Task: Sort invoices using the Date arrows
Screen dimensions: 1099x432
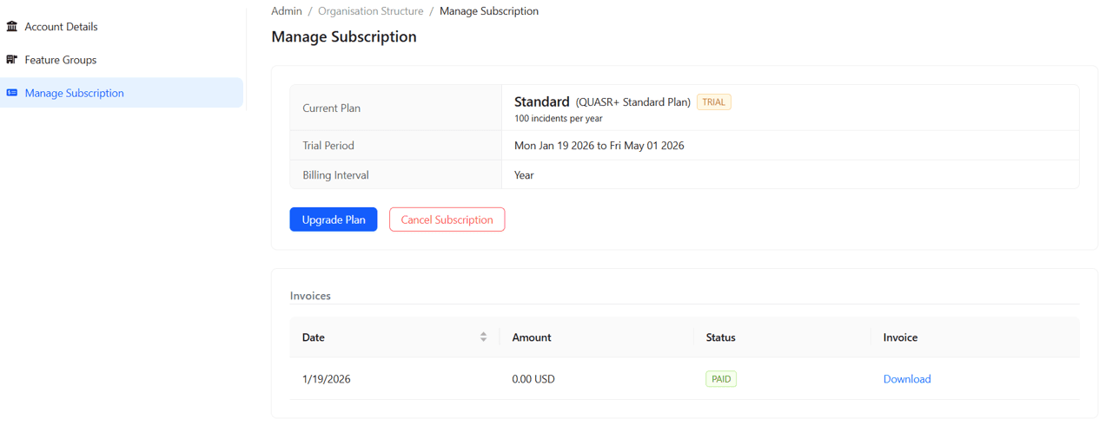Action: [483, 337]
